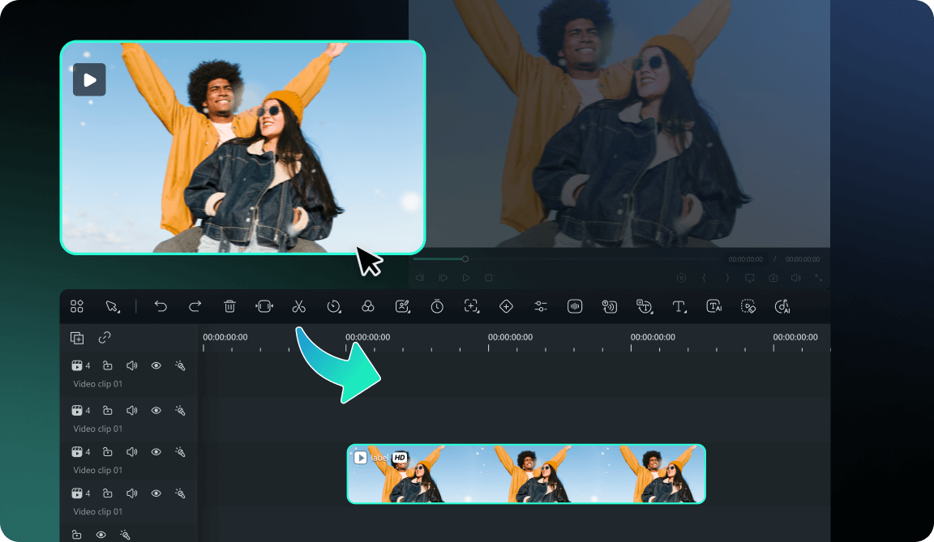Open the text T tool dropdown
Viewport: 934px width, 542px height.
(679, 306)
